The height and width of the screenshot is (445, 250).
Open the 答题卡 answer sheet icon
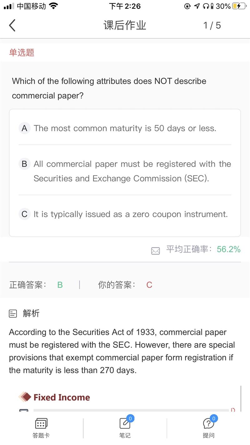click(41, 424)
